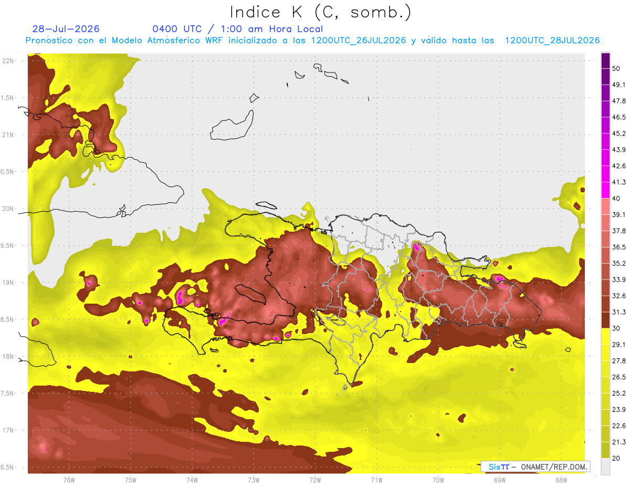Click the "9.5N" latitude label
The width and height of the screenshot is (630, 487).
[x=8, y=245]
